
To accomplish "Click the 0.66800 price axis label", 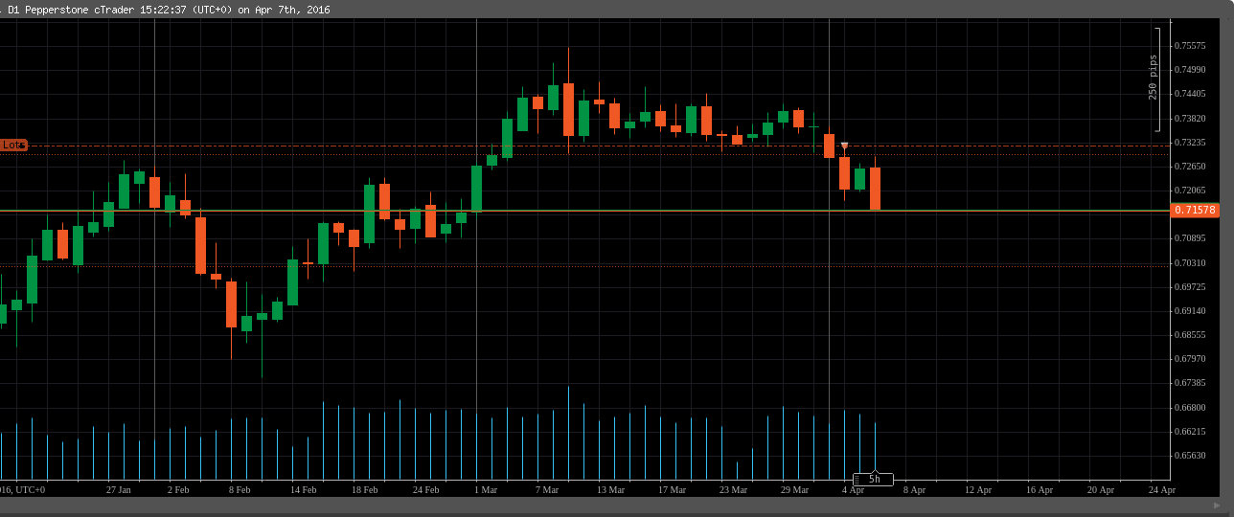I will (x=1191, y=407).
